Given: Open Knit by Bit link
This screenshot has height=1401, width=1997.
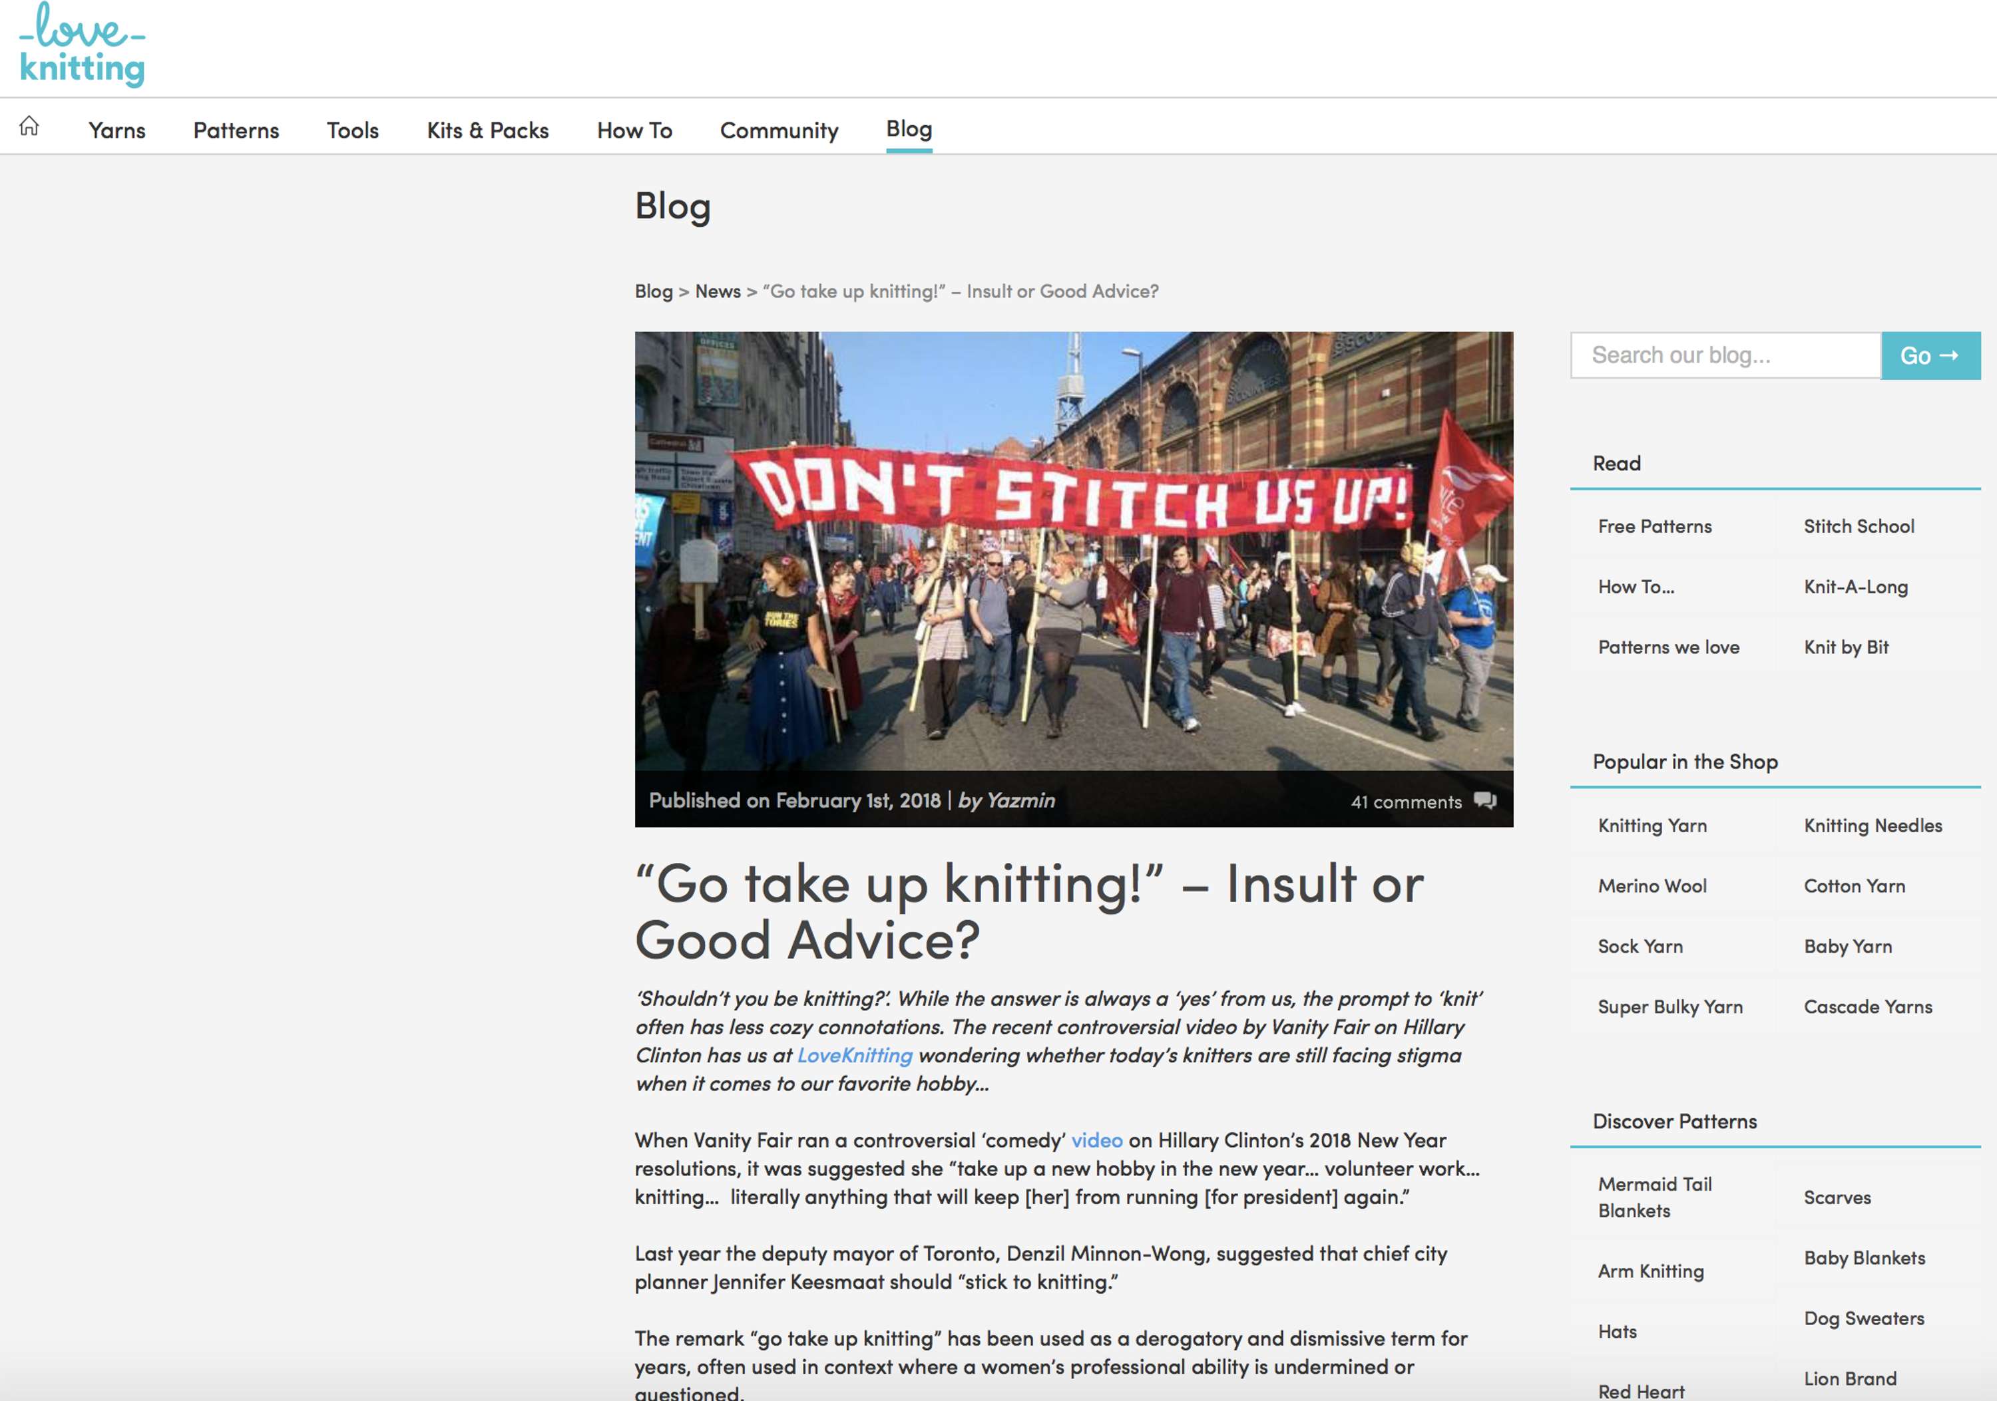Looking at the screenshot, I should tap(1846, 647).
